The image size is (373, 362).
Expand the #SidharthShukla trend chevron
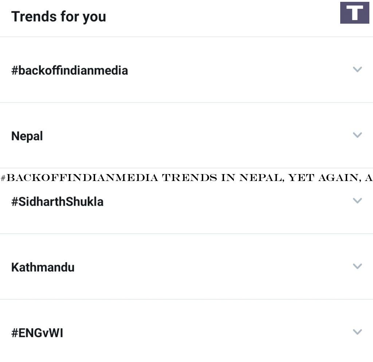click(x=357, y=201)
